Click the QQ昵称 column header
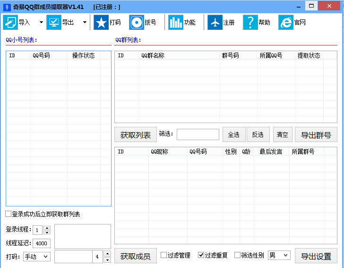 (168, 152)
